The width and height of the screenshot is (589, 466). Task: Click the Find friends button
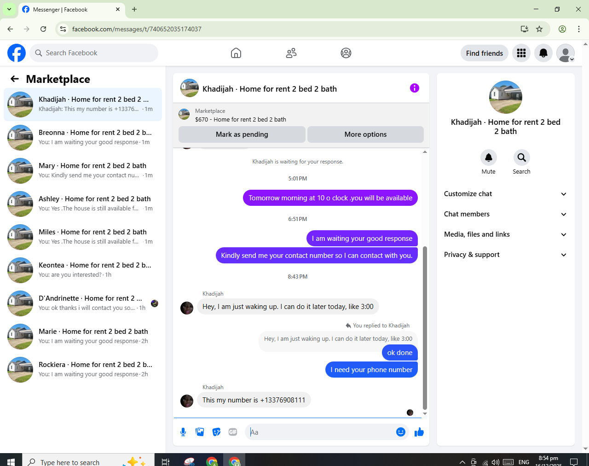(485, 53)
